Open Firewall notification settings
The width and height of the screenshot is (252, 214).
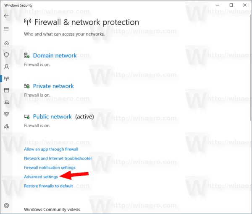50,168
